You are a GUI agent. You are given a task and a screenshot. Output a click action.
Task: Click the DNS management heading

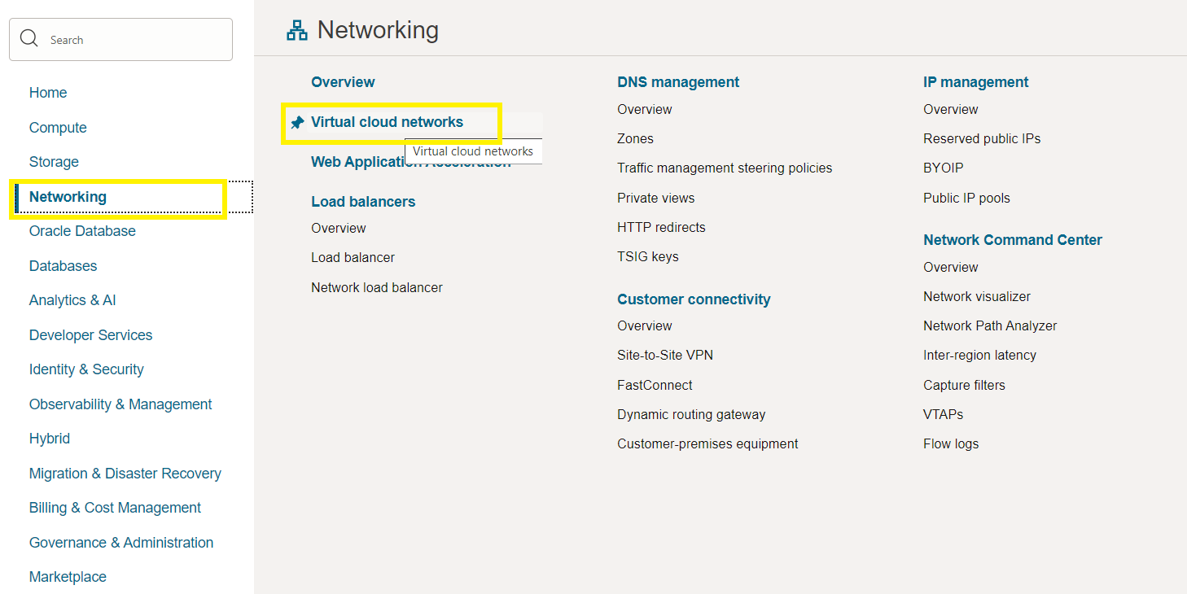678,82
